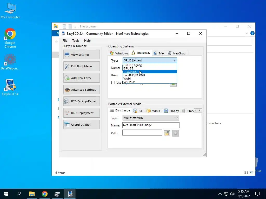This screenshot has height=199, width=266.
Task: Open the Windows Start menu
Action: tap(6, 194)
